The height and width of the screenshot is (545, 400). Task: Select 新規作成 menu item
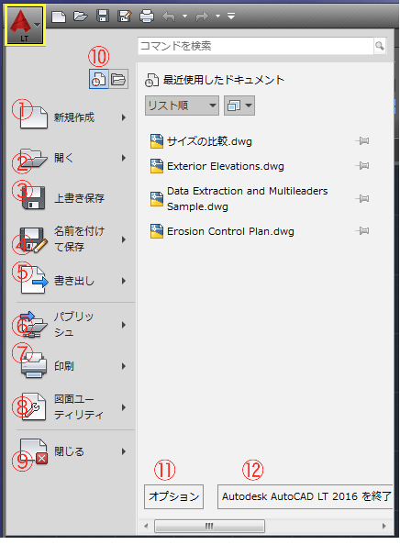click(x=73, y=117)
